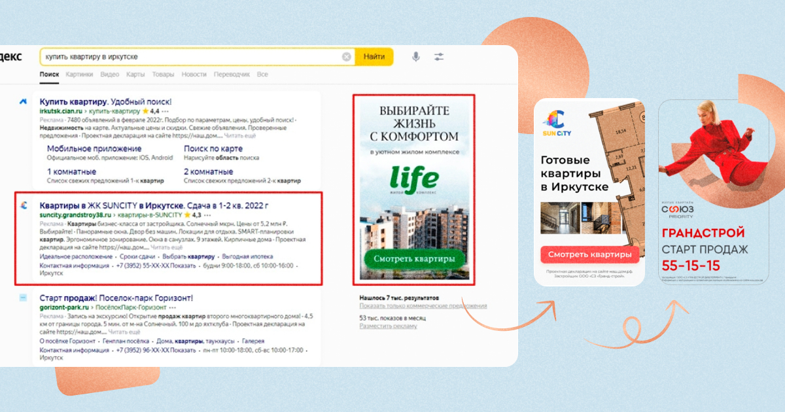Click the red "Смотреть квартиры" banner button
The height and width of the screenshot is (412, 785).
pos(589,254)
